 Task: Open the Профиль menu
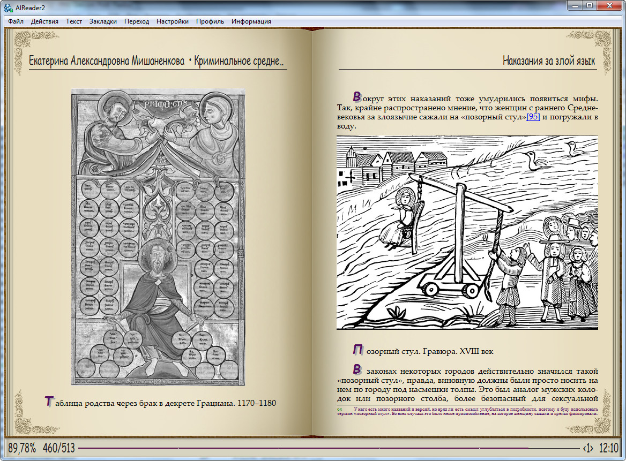[210, 21]
